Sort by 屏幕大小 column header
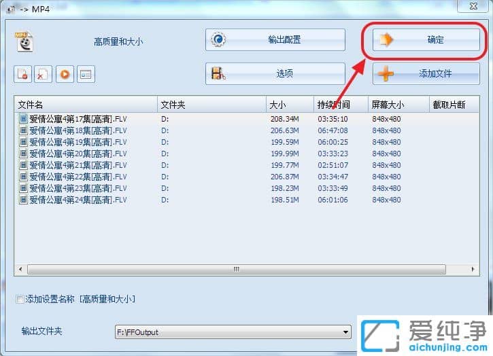The image size is (493, 356). tap(398, 105)
